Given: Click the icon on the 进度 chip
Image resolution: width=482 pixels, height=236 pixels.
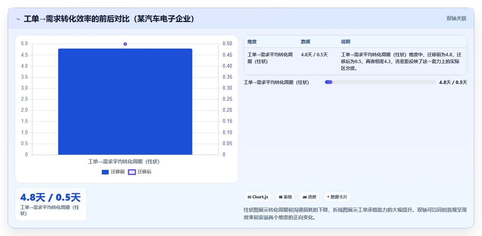Looking at the screenshot, I should pos(305,197).
